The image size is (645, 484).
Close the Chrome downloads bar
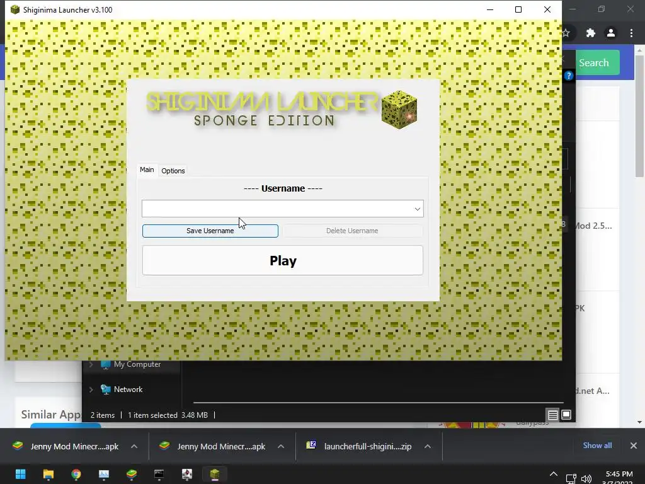pyautogui.click(x=634, y=446)
